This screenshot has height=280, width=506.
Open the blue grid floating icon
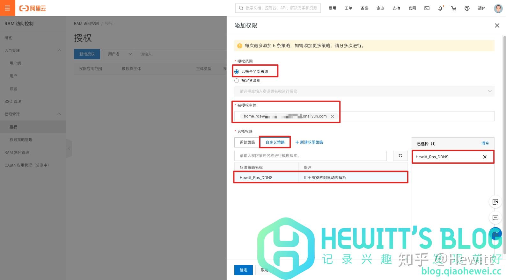[495, 234]
